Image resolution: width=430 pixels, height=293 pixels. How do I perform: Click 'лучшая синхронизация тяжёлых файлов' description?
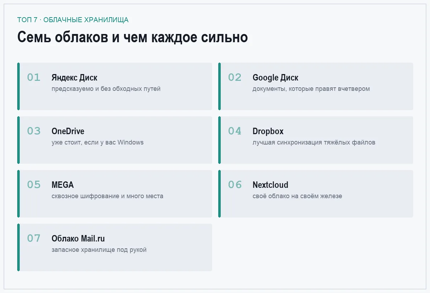[x=314, y=142]
